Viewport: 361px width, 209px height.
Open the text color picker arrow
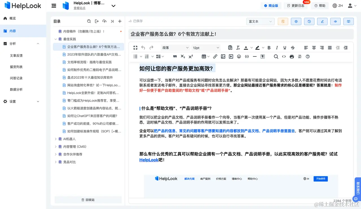251,48
